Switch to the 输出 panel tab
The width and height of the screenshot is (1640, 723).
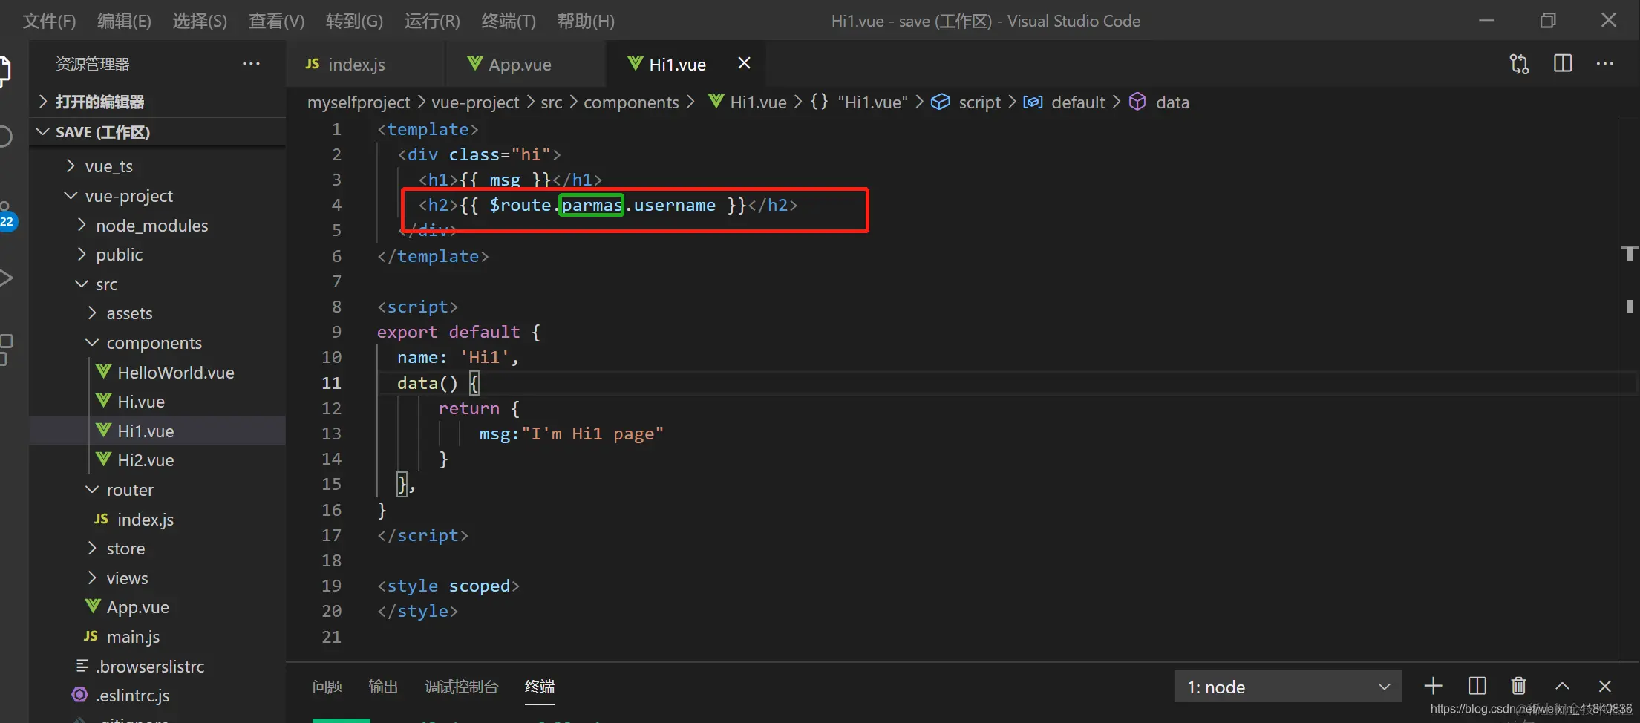point(383,687)
